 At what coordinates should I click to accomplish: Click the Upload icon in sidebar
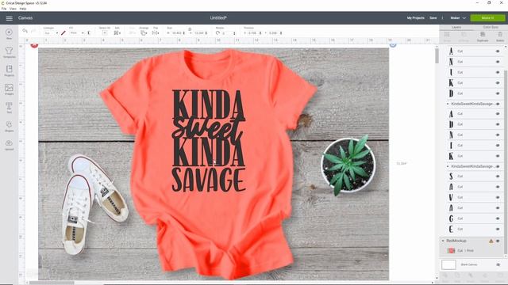[9, 142]
